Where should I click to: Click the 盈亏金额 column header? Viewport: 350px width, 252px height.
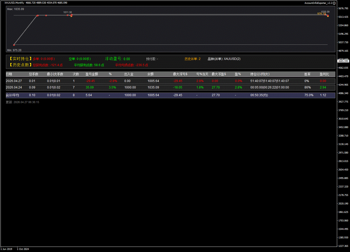point(92,74)
